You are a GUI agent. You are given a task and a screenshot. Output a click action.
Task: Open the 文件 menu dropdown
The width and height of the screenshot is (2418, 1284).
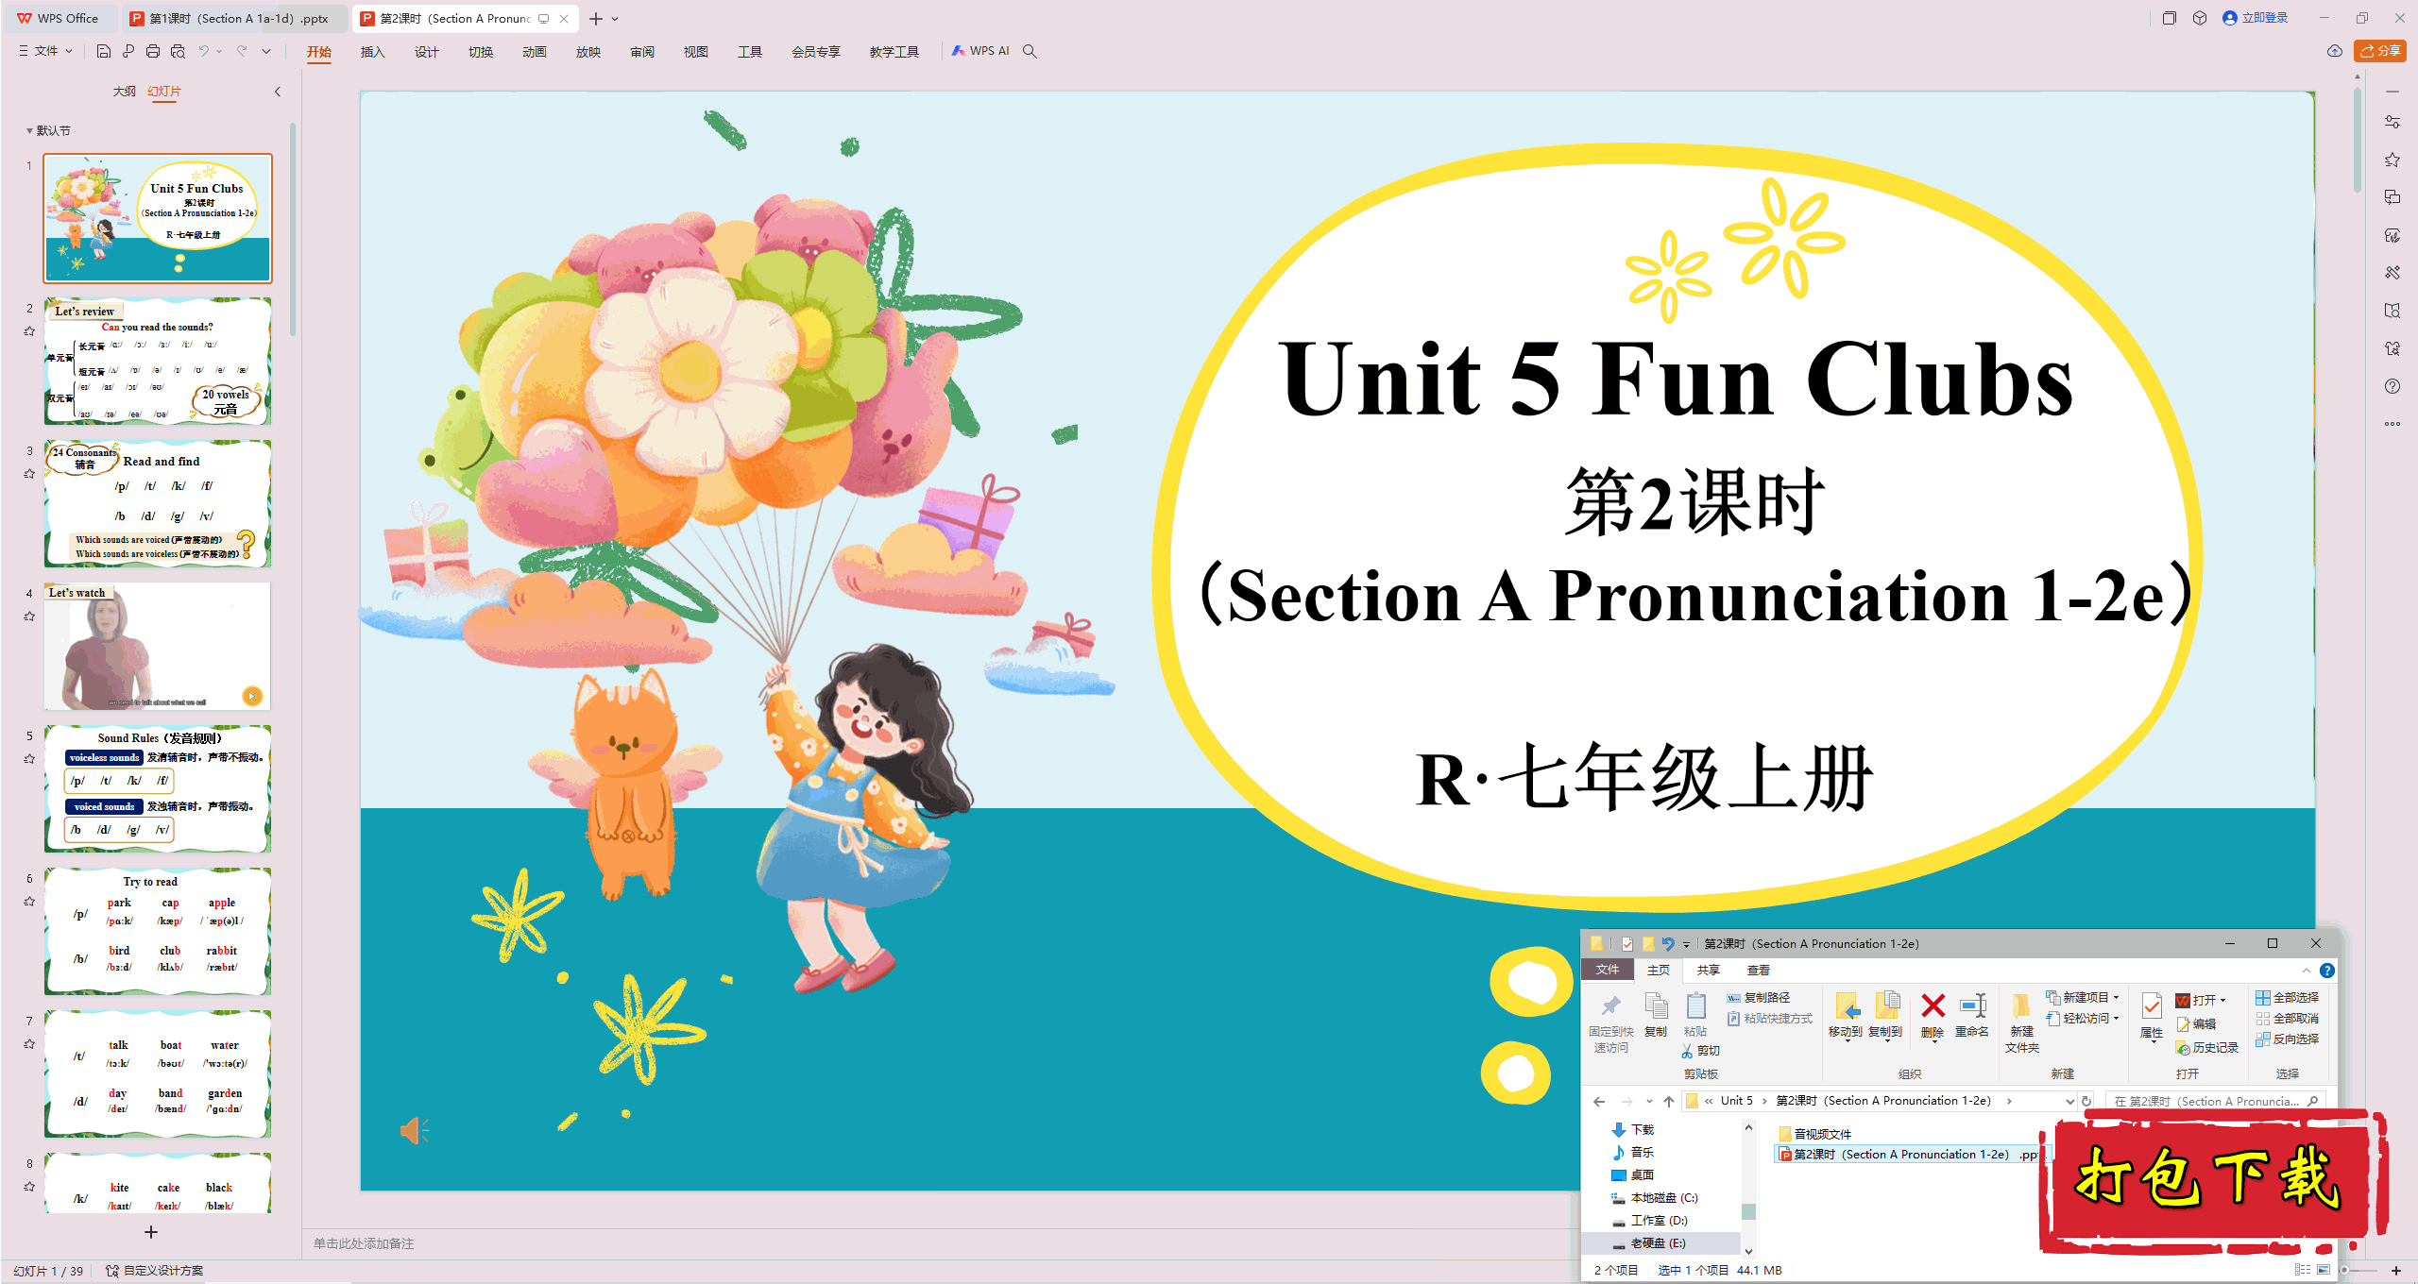(x=45, y=51)
